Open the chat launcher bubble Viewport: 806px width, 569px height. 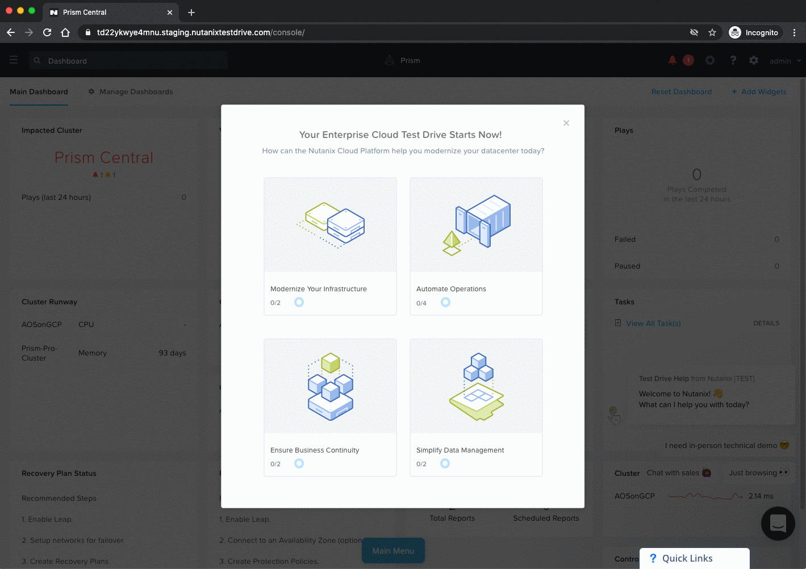tap(778, 524)
